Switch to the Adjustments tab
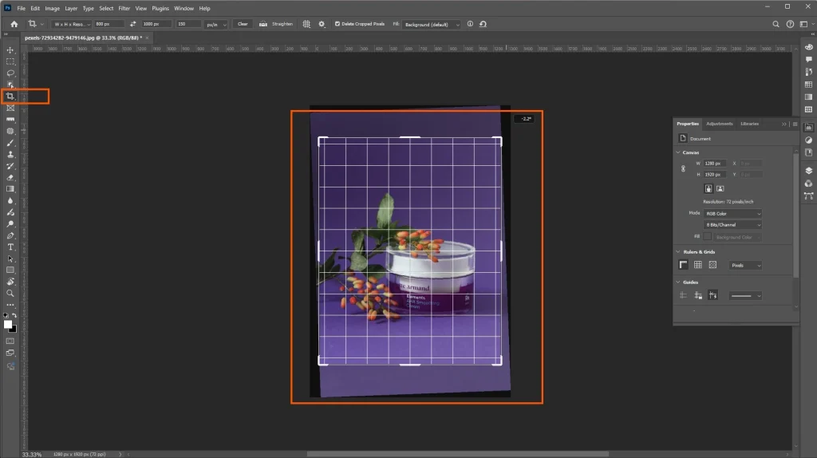The width and height of the screenshot is (817, 458). pyautogui.click(x=719, y=124)
